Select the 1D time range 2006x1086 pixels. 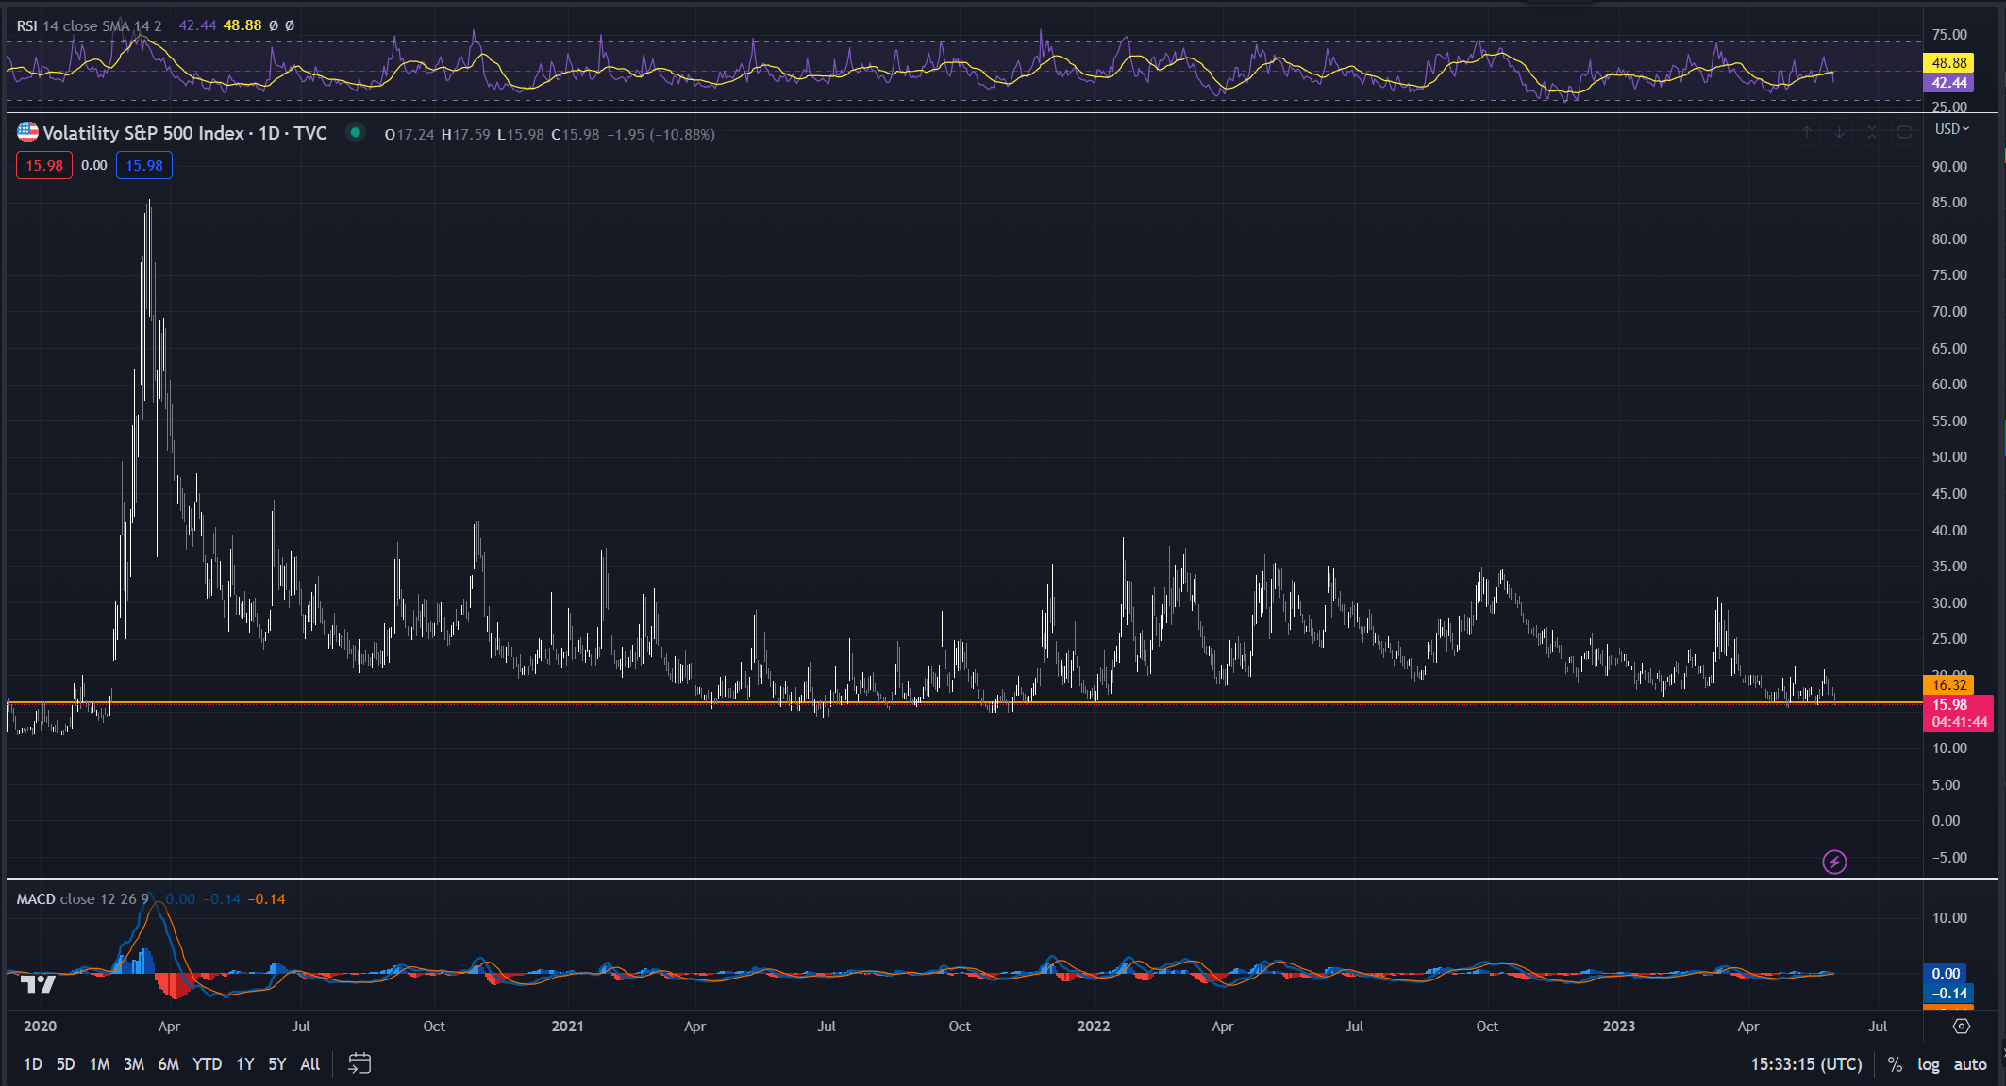click(x=33, y=1064)
